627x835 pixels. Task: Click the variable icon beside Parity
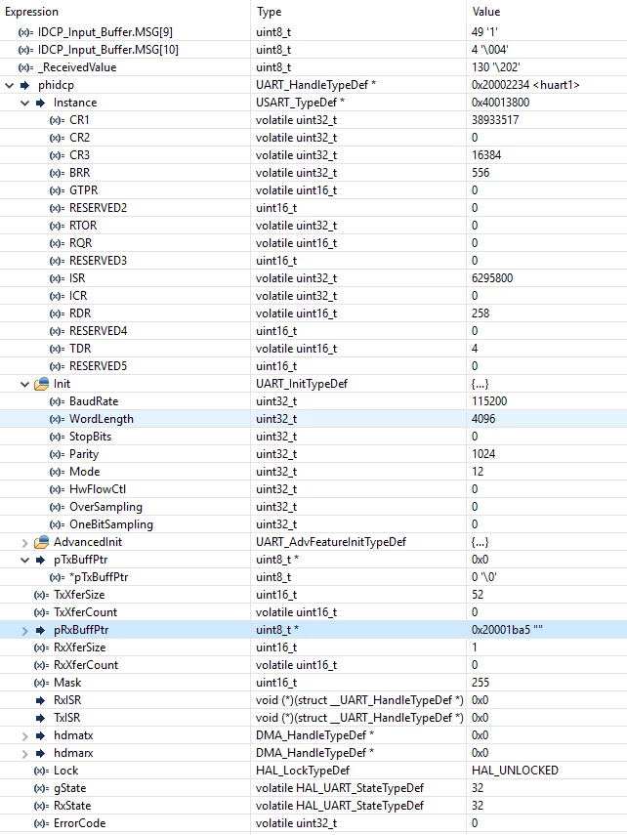coord(57,454)
